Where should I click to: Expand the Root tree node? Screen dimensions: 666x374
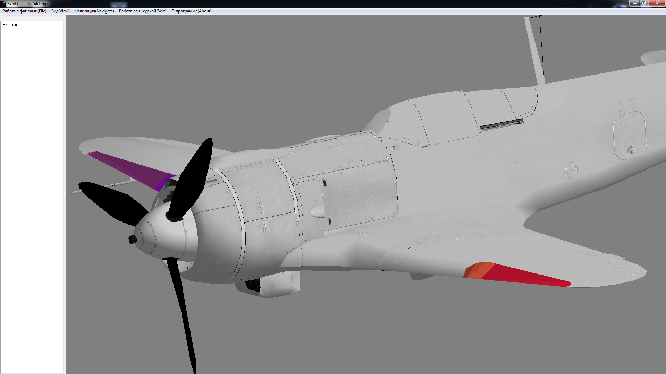click(x=4, y=25)
